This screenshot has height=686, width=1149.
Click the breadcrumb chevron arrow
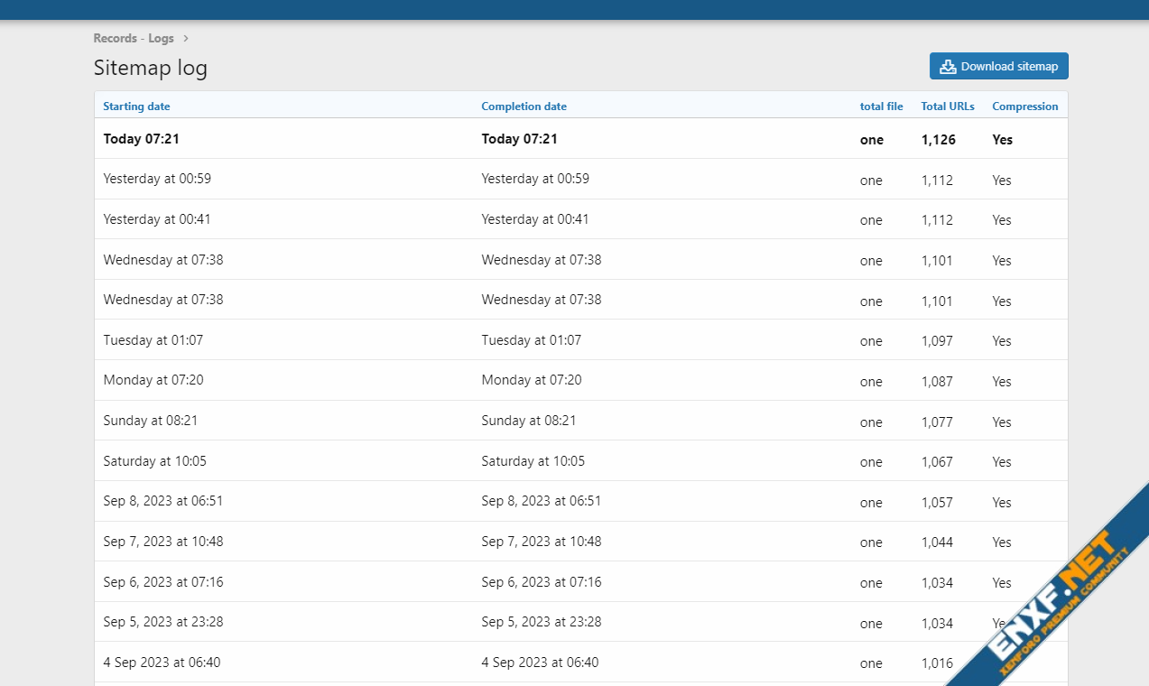pos(186,39)
